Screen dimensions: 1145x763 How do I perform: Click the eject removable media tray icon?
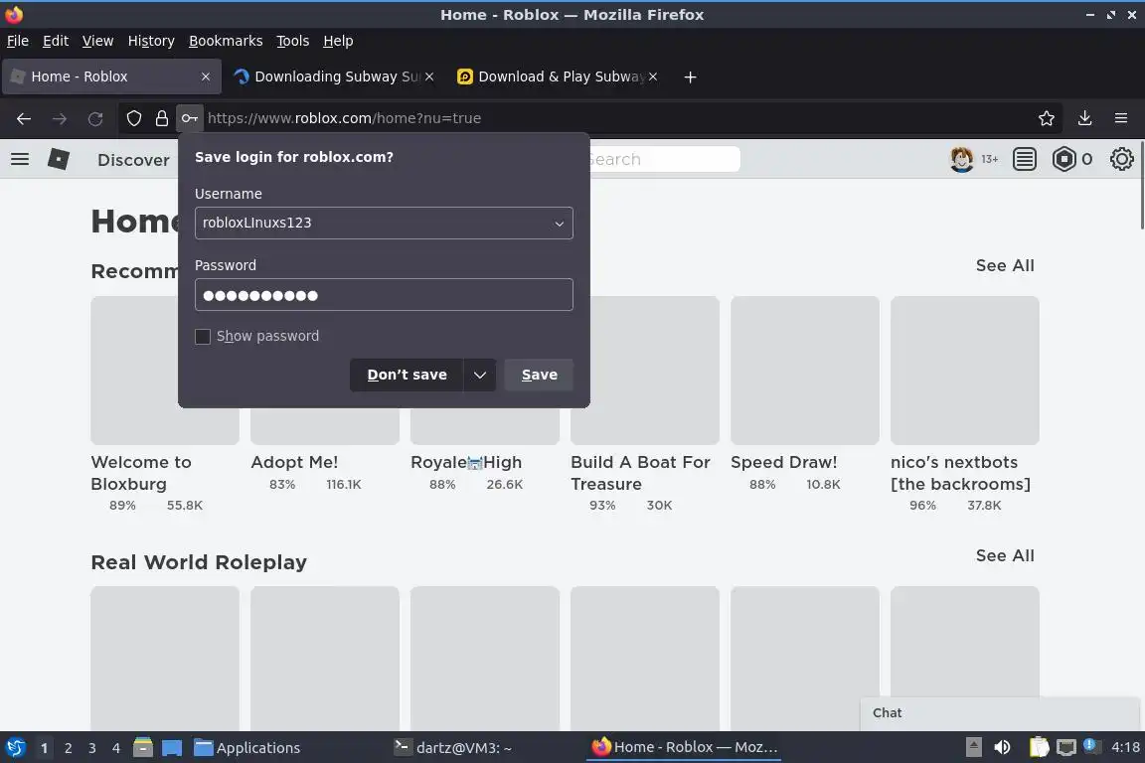(x=973, y=747)
